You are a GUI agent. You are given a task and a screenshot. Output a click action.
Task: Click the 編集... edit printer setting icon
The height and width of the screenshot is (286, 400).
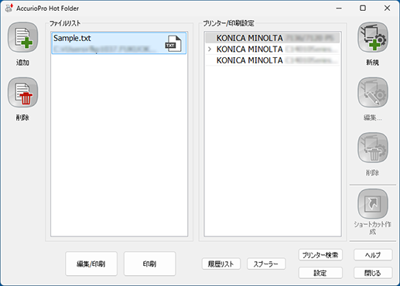pos(373,93)
